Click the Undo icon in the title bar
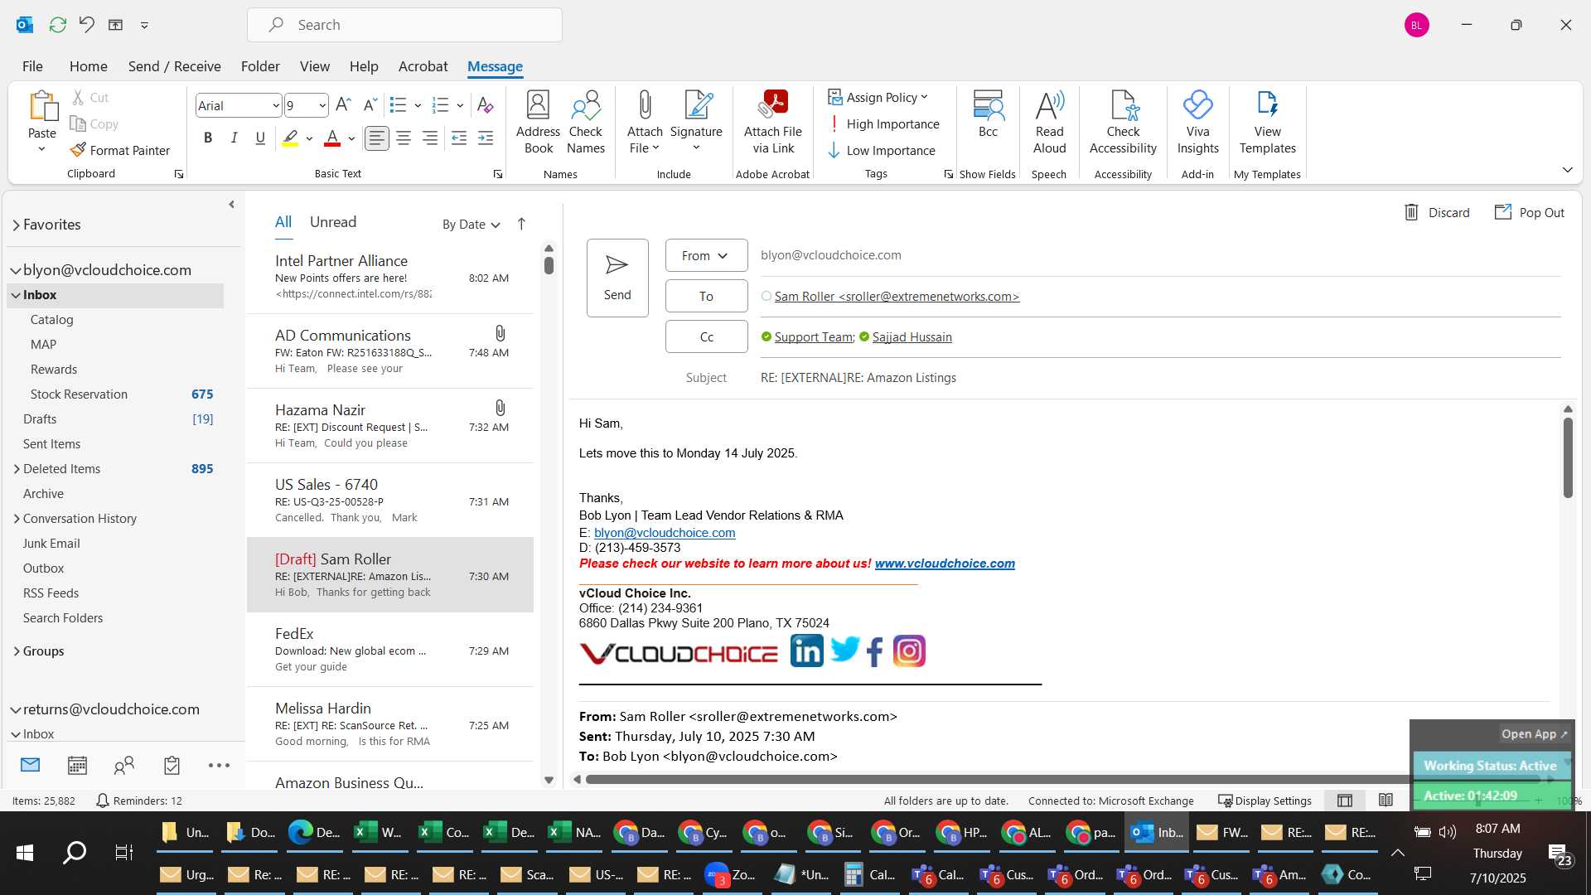 pos(87,25)
